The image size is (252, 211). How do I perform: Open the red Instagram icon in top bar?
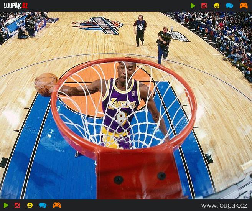[x=204, y=6]
